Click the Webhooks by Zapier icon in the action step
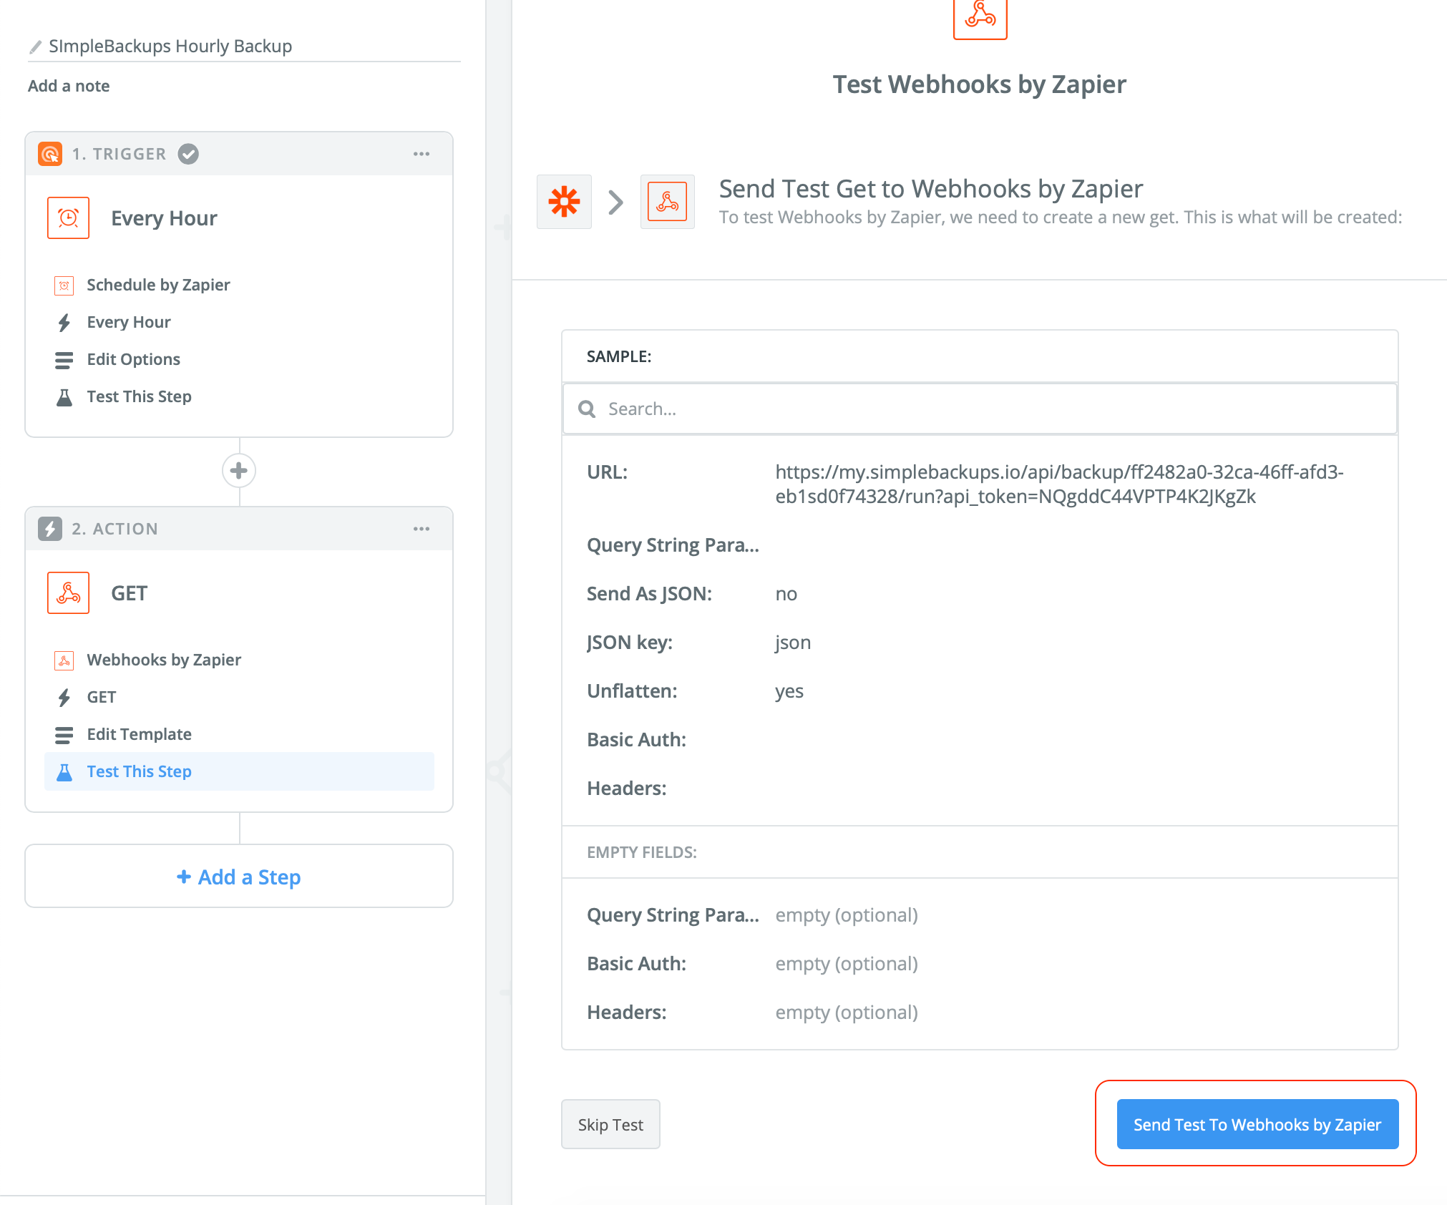The height and width of the screenshot is (1205, 1447). [x=64, y=660]
